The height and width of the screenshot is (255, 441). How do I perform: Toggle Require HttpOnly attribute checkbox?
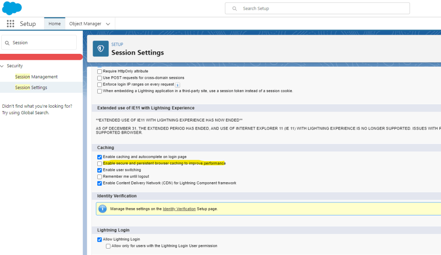coord(100,72)
